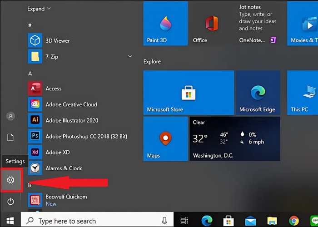This screenshot has width=318, height=227.
Task: Open Alarms & Clock app entry
Action: pyautogui.click(x=64, y=168)
